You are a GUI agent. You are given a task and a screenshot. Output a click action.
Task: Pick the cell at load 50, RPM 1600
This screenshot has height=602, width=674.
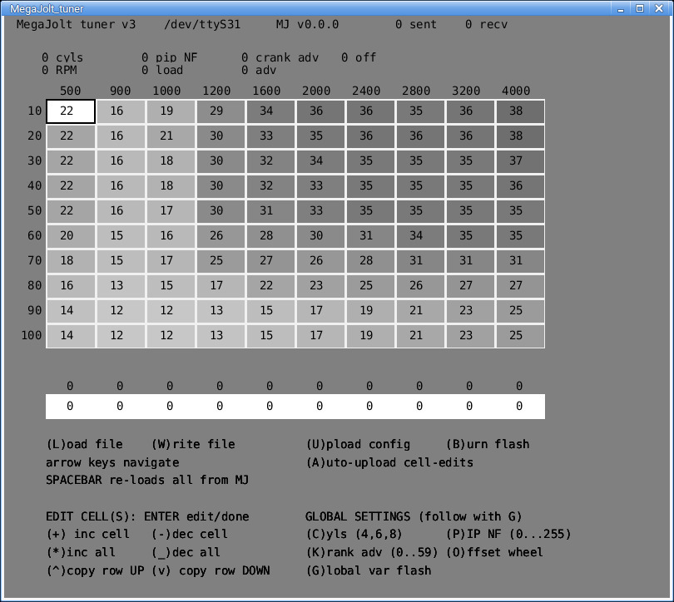coord(270,211)
